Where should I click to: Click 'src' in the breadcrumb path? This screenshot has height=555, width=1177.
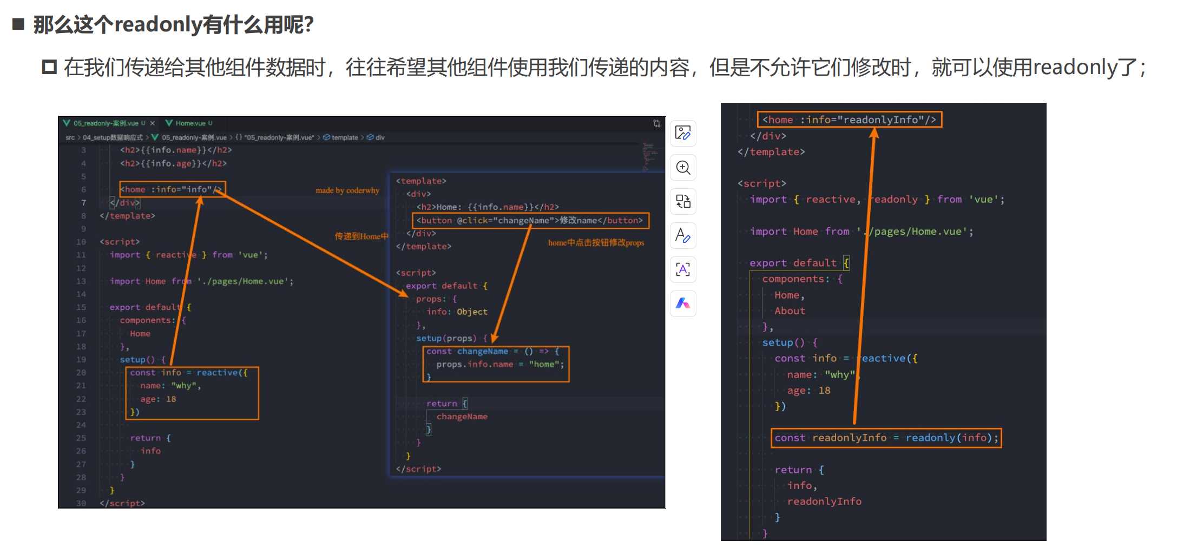(x=70, y=137)
